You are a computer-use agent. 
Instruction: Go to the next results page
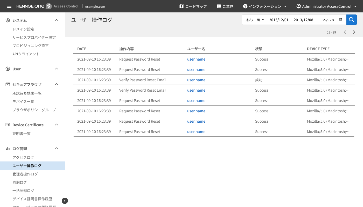click(x=354, y=32)
